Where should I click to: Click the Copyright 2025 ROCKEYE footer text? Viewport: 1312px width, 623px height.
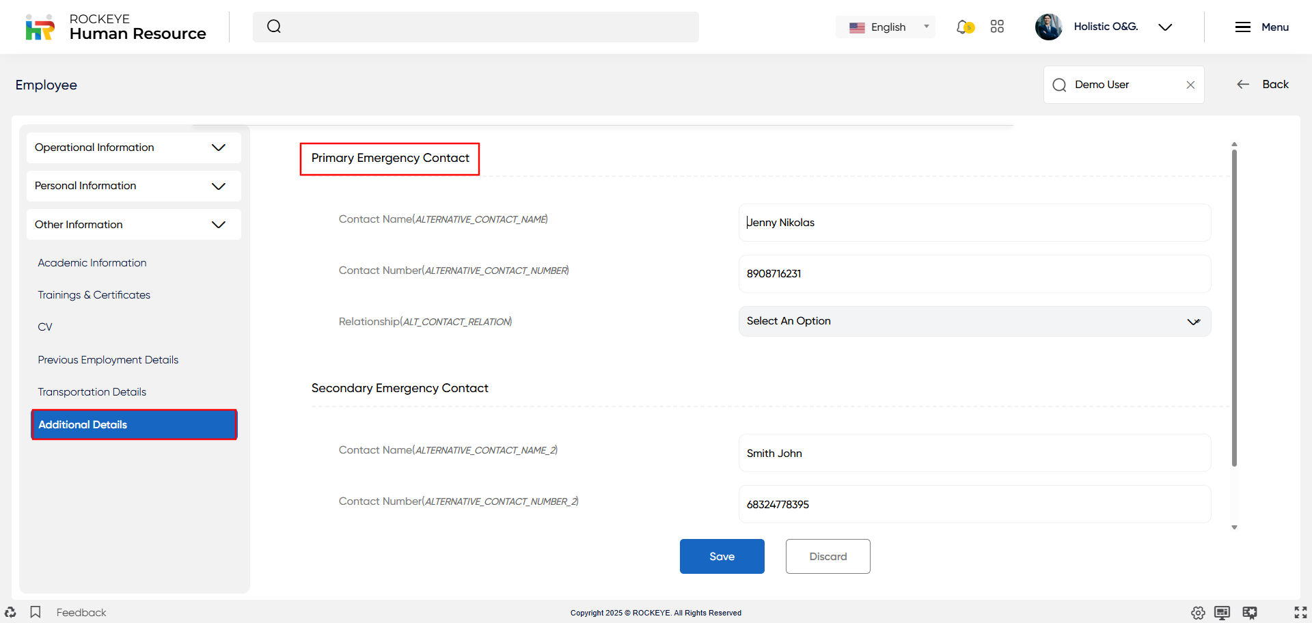tap(656, 613)
